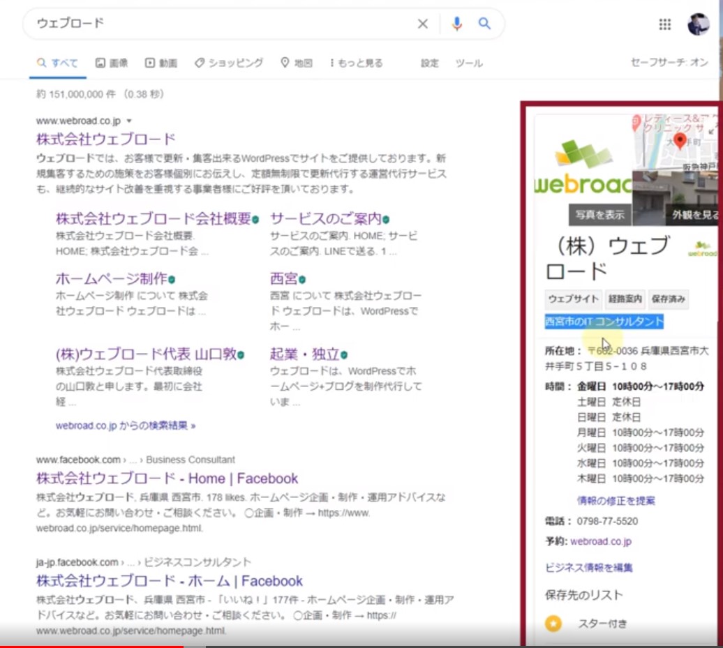The image size is (723, 648).
Task: Open 設定 in the search toolbar
Action: pyautogui.click(x=429, y=63)
